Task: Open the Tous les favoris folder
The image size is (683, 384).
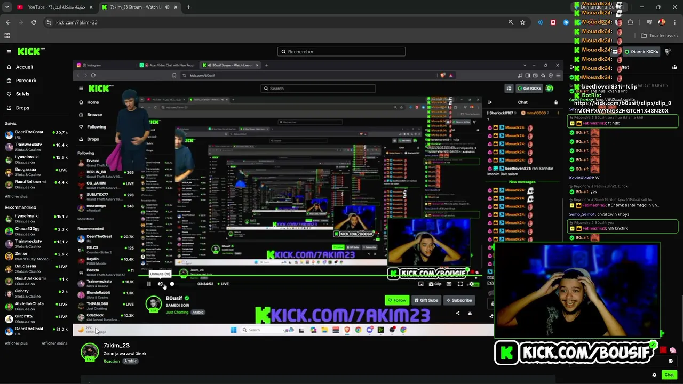Action: [659, 36]
